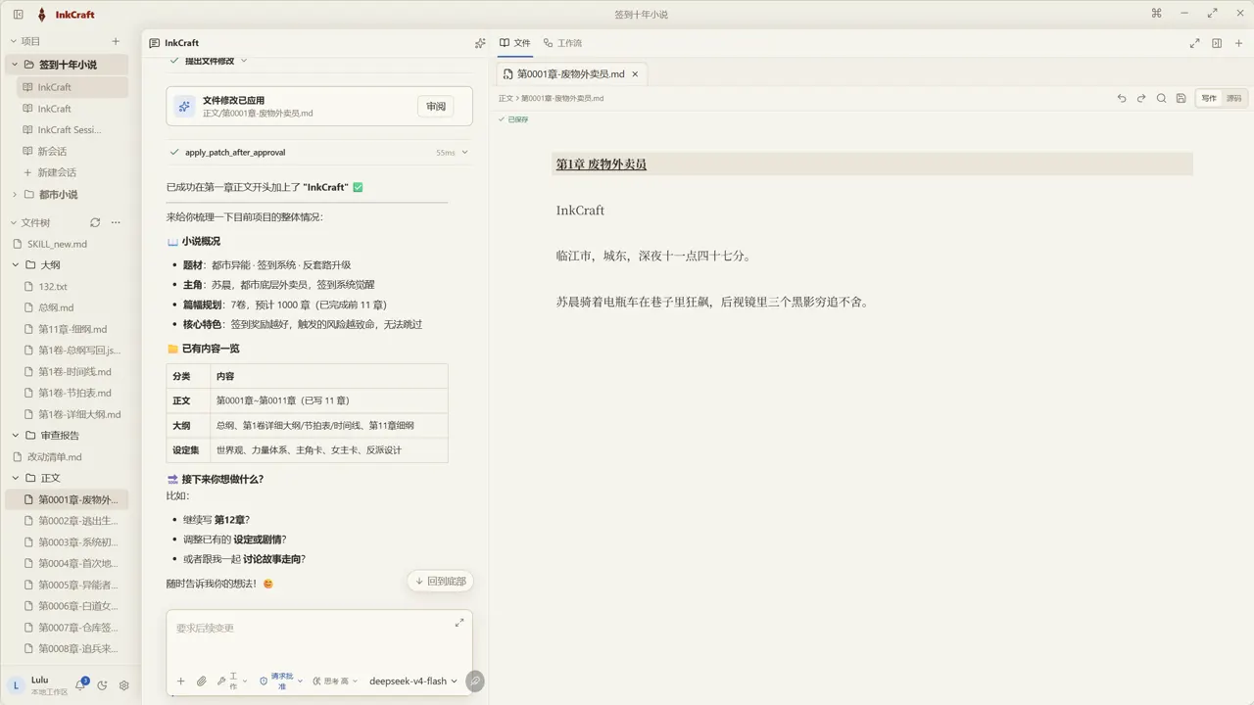
Task: Collapse the 正文 folder
Action: 16,478
